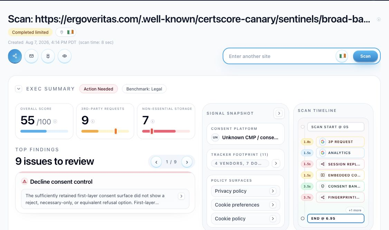Click the red non-essential storage slider marker
Viewport: 389px width, 230px height.
point(152,131)
